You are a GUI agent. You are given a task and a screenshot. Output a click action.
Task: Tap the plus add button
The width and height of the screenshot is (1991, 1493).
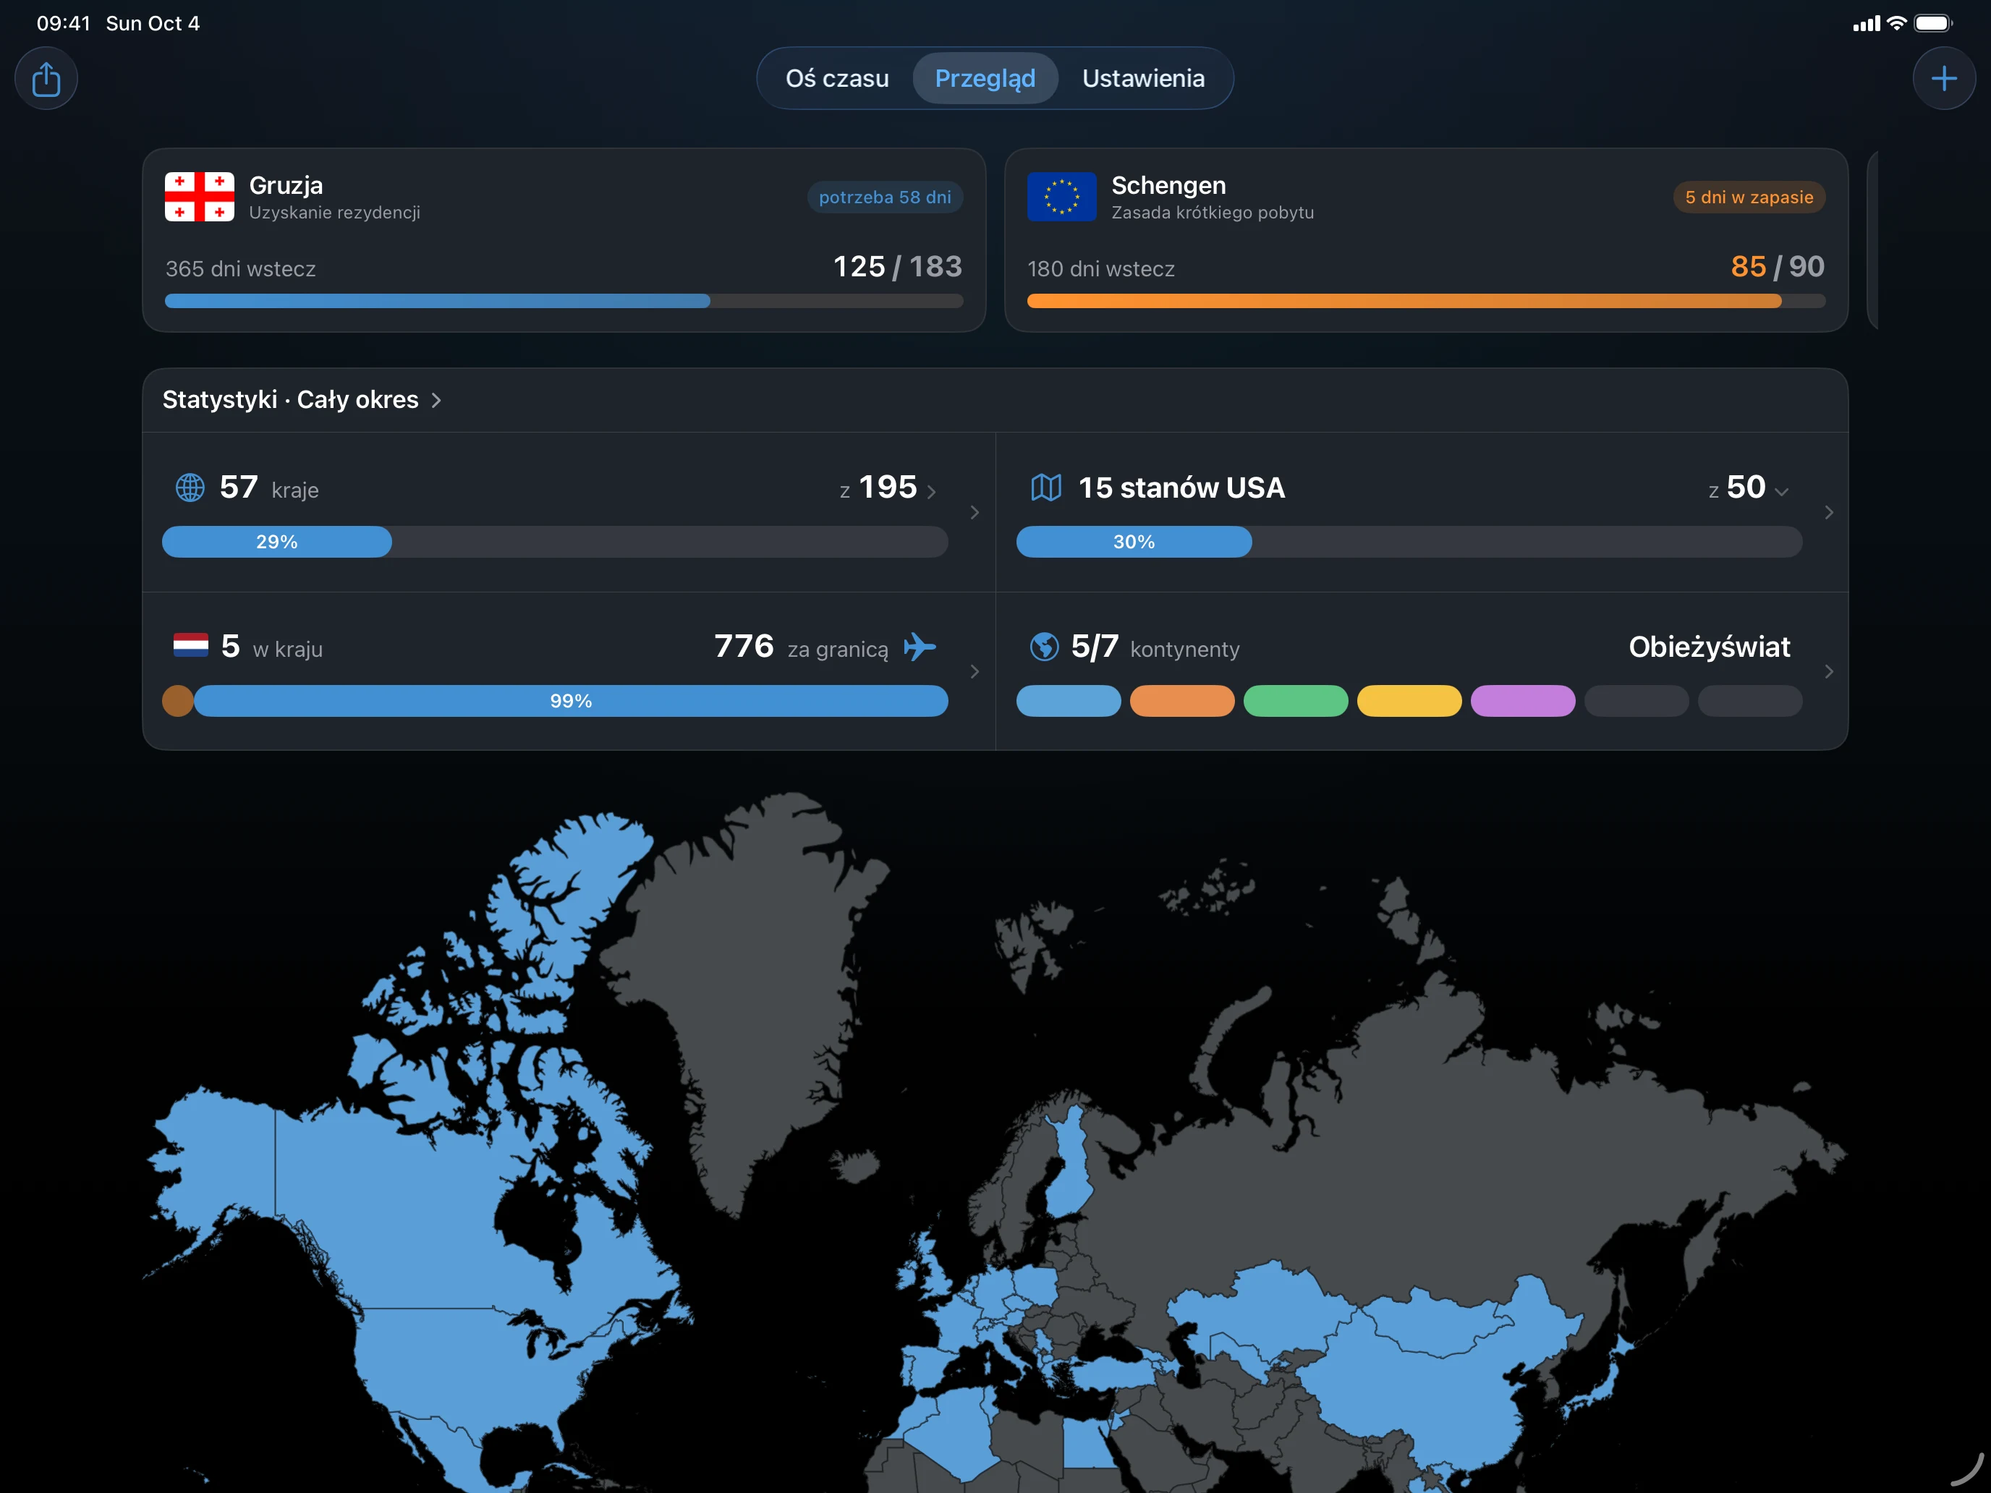1943,78
